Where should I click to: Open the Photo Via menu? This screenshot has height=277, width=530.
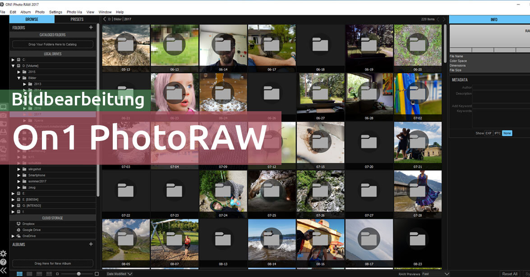pyautogui.click(x=74, y=12)
